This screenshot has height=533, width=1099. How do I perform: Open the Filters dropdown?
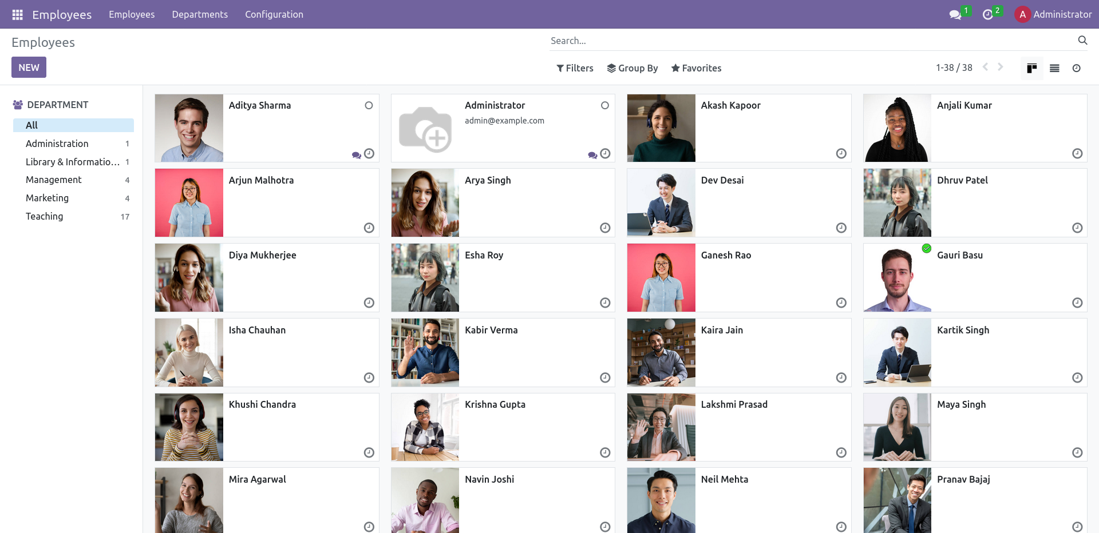point(575,68)
